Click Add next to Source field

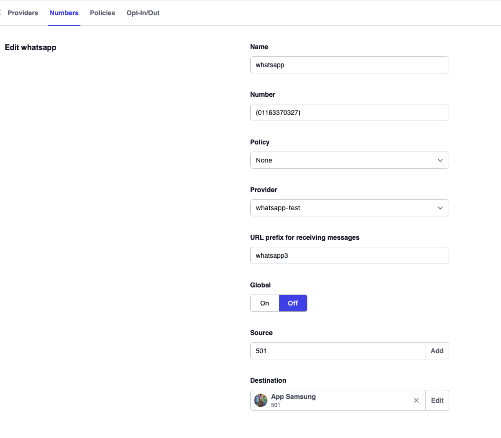pos(437,351)
